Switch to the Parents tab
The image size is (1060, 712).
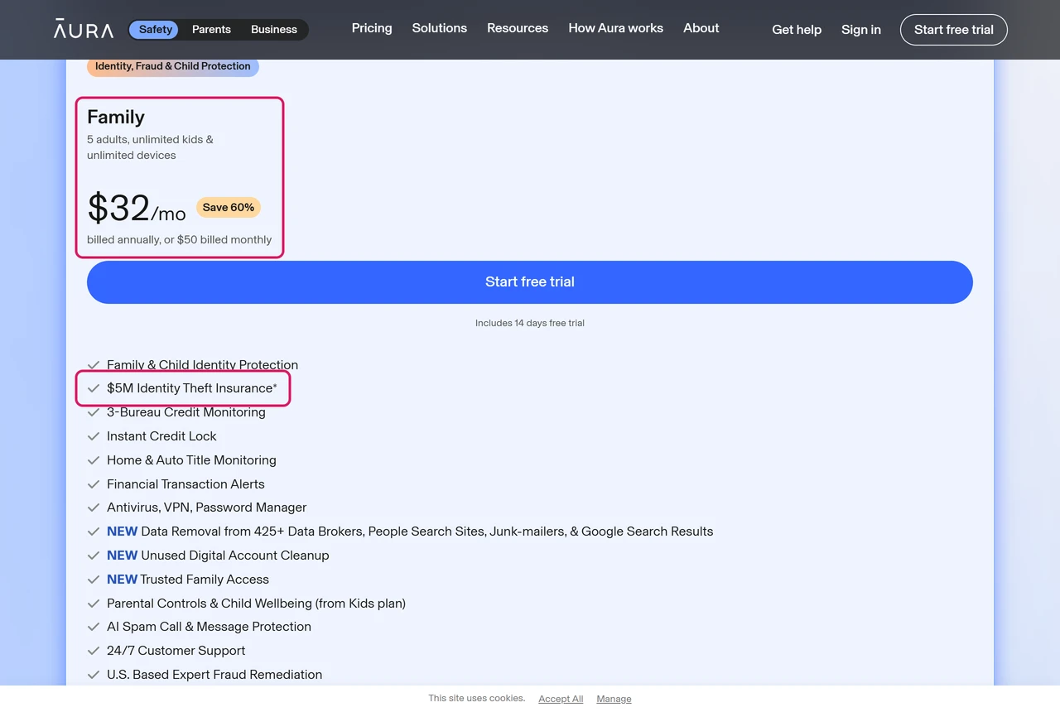click(211, 30)
